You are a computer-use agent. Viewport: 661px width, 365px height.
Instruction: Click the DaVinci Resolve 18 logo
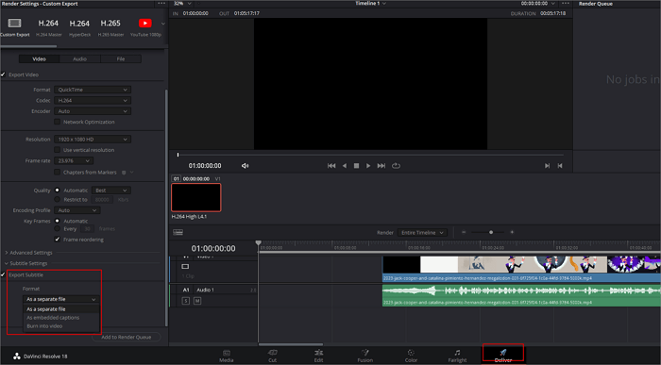coord(17,357)
